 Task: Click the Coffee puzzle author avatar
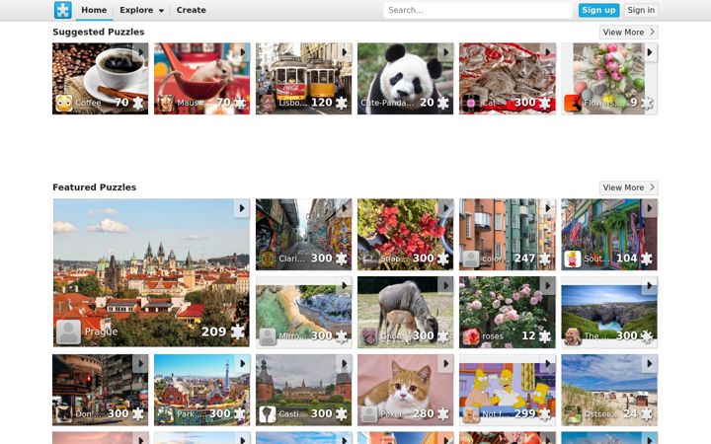(x=64, y=104)
